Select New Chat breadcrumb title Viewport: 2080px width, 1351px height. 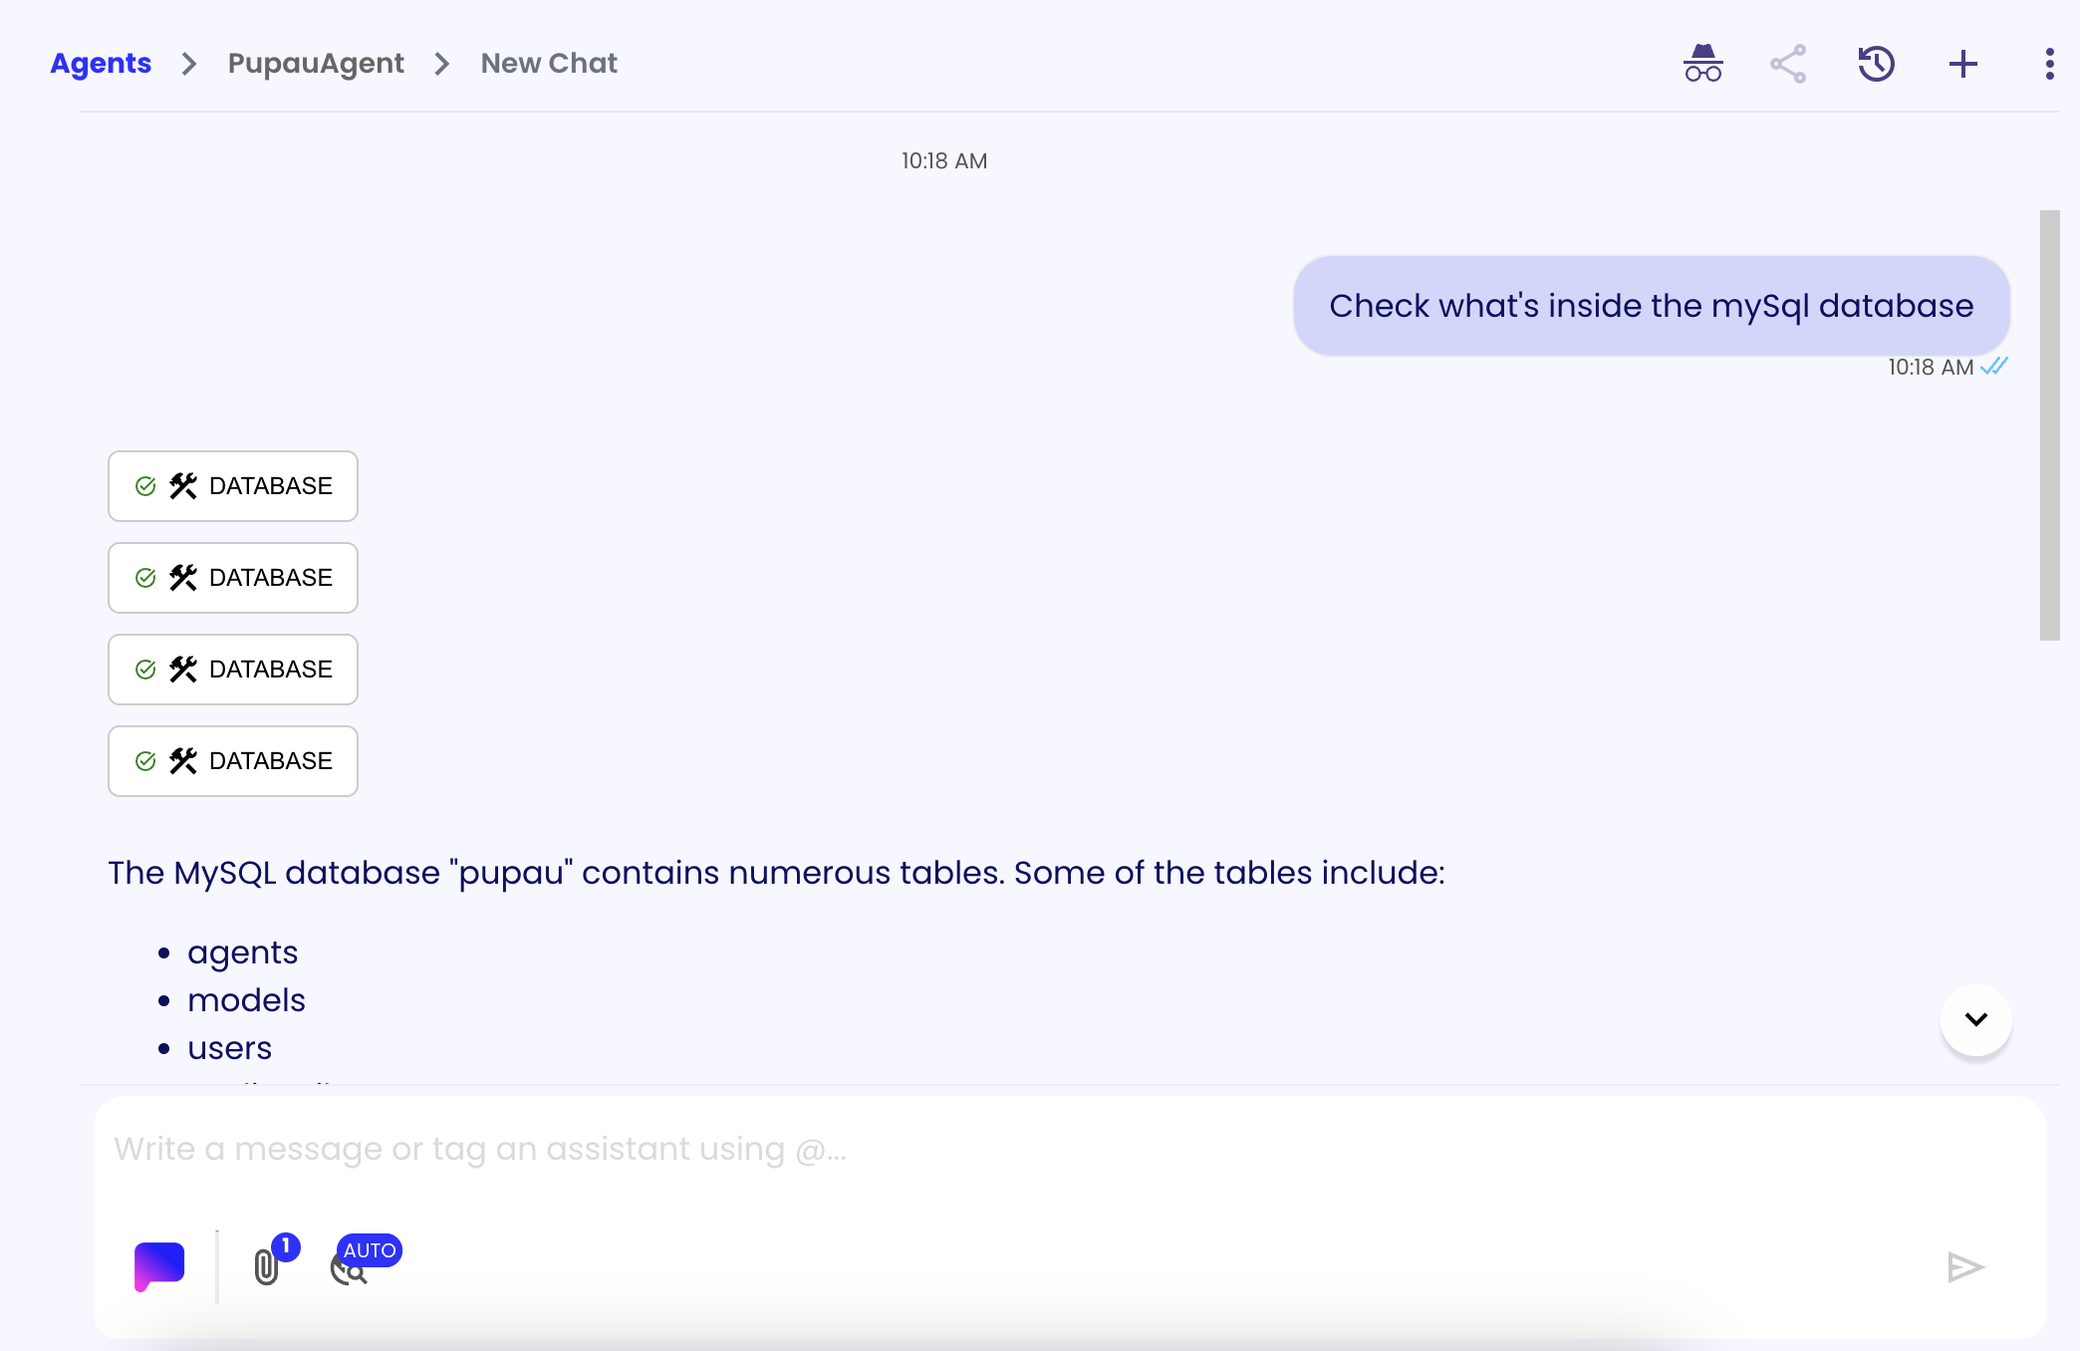click(549, 63)
